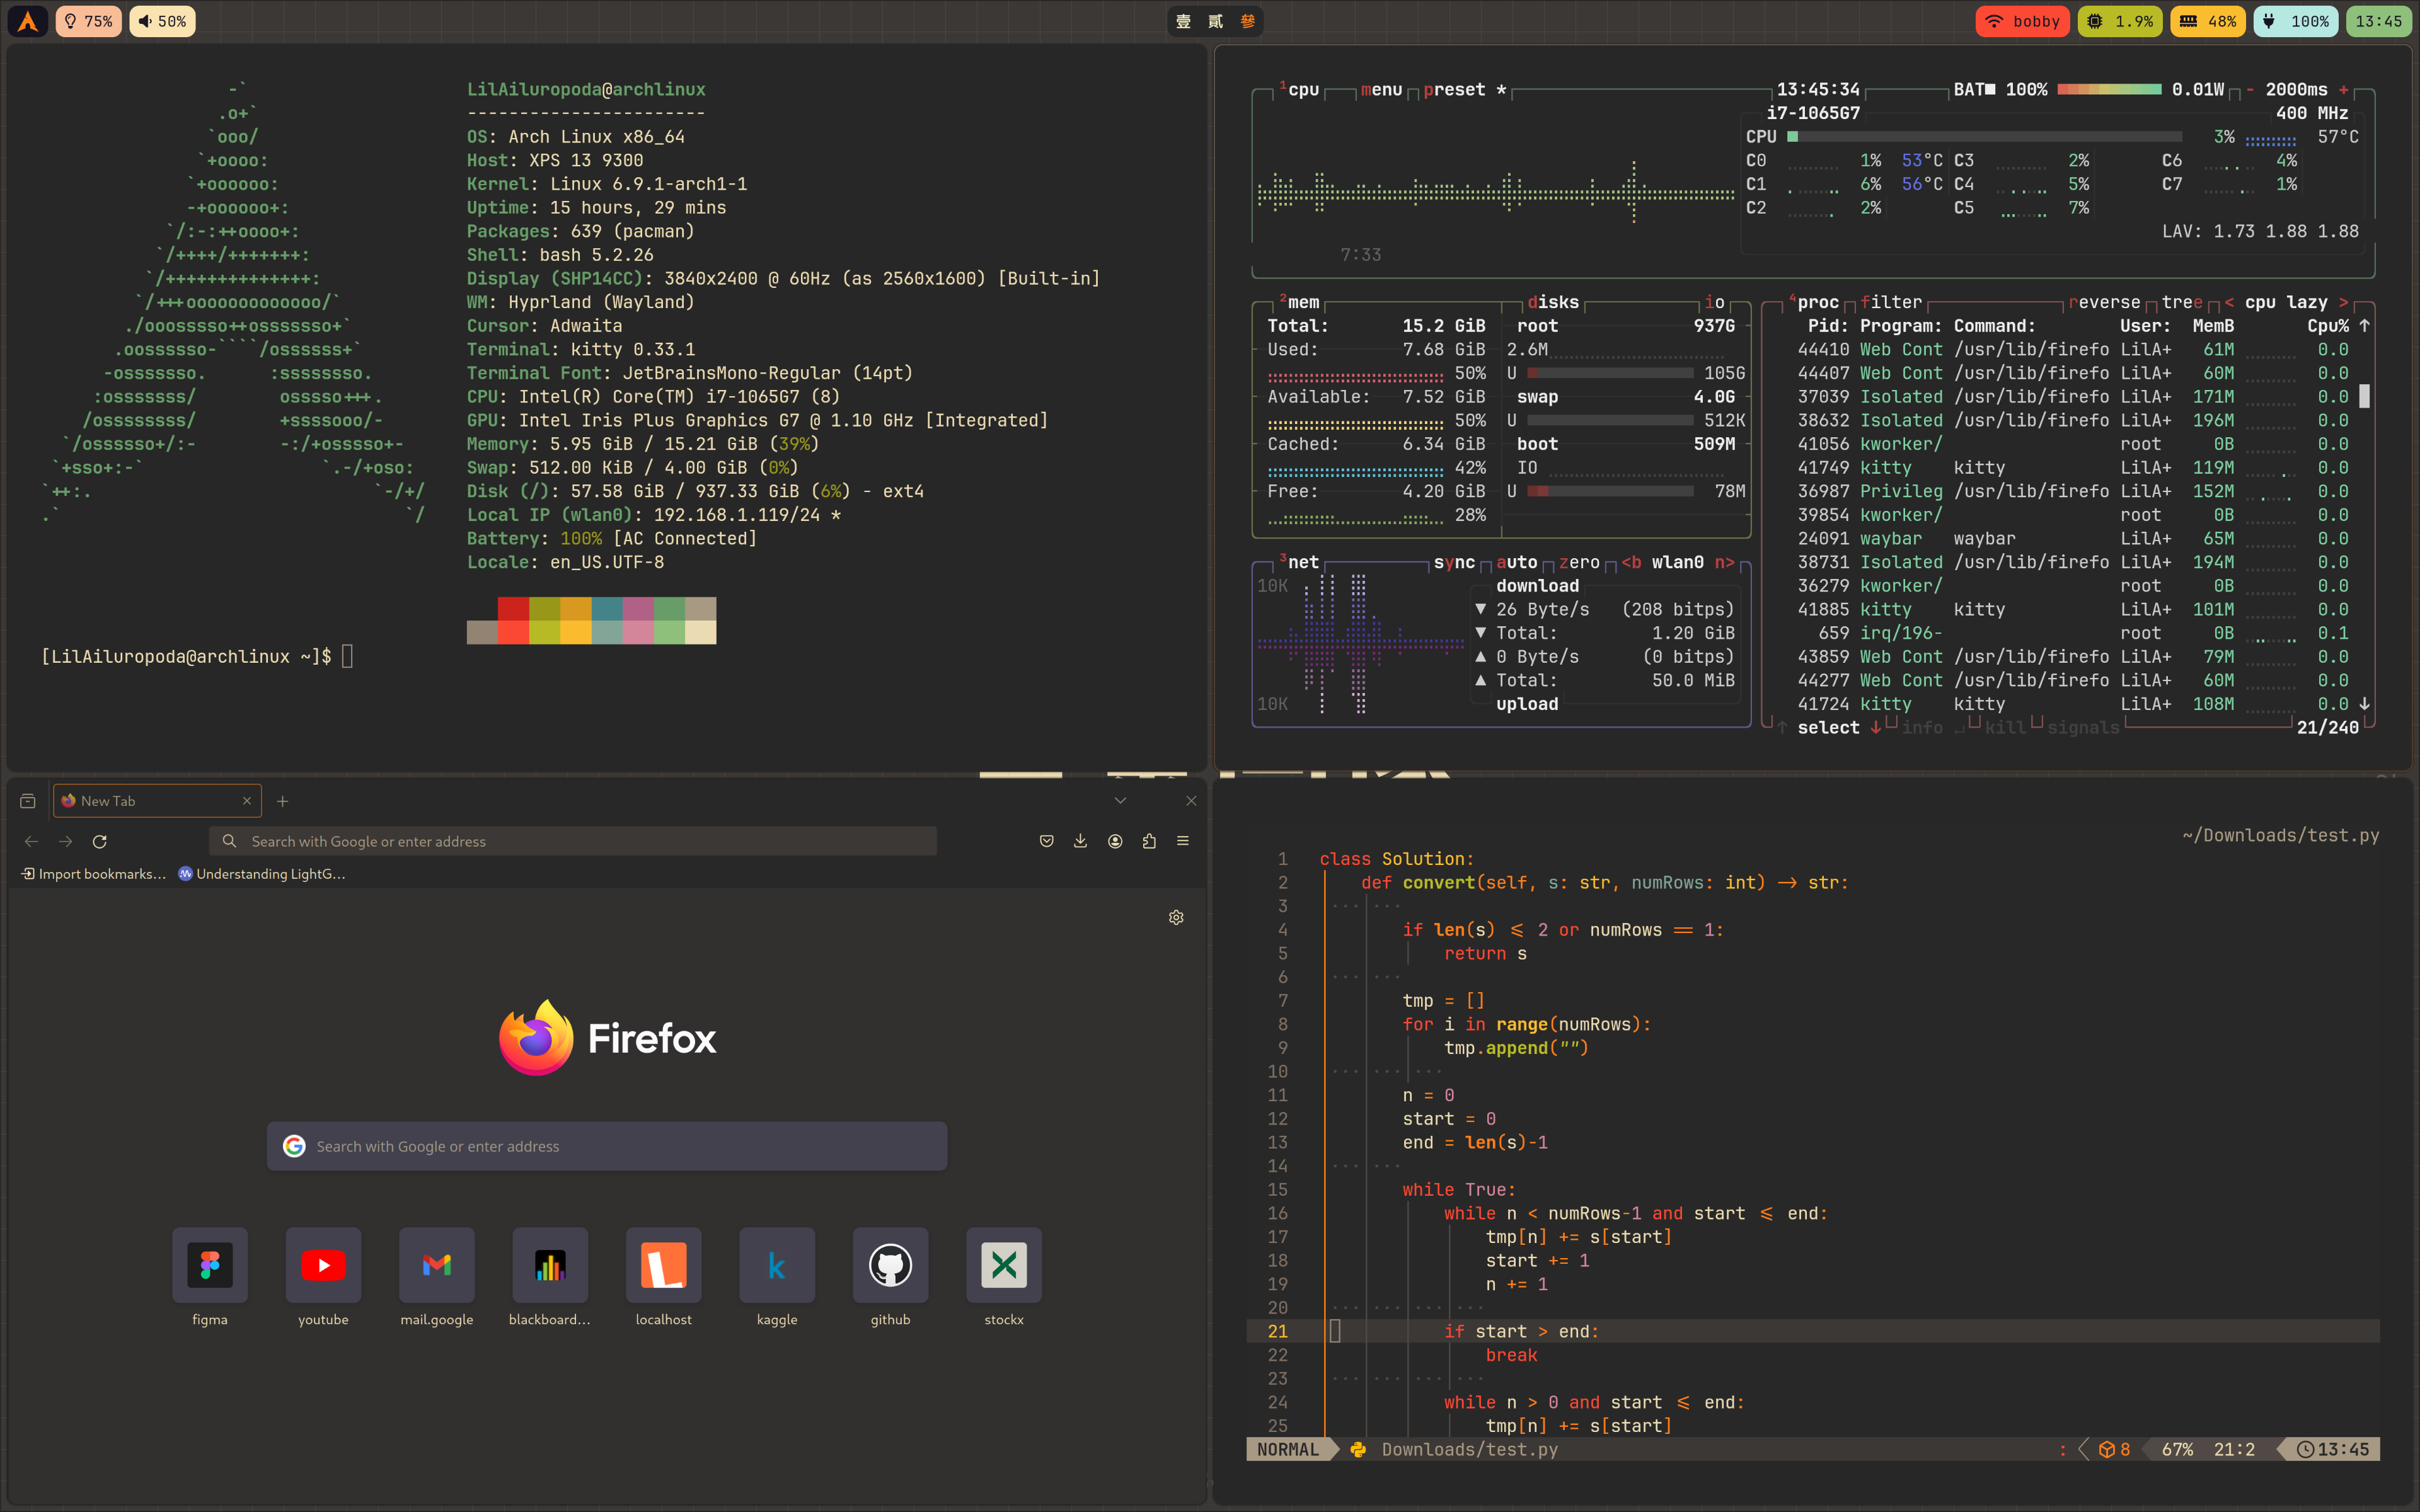The width and height of the screenshot is (2420, 1512).
Task: Select next network interface with n>
Action: 1725,562
